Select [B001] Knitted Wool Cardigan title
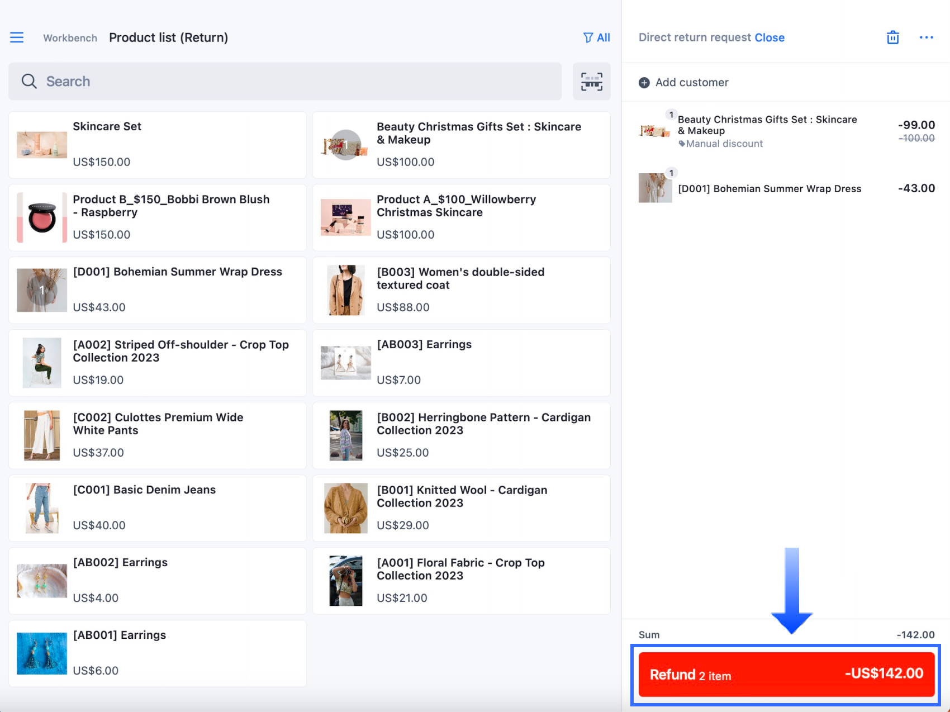Image resolution: width=950 pixels, height=712 pixels. [x=462, y=496]
